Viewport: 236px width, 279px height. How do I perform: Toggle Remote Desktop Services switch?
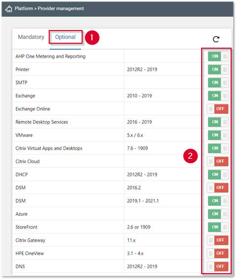(x=218, y=122)
